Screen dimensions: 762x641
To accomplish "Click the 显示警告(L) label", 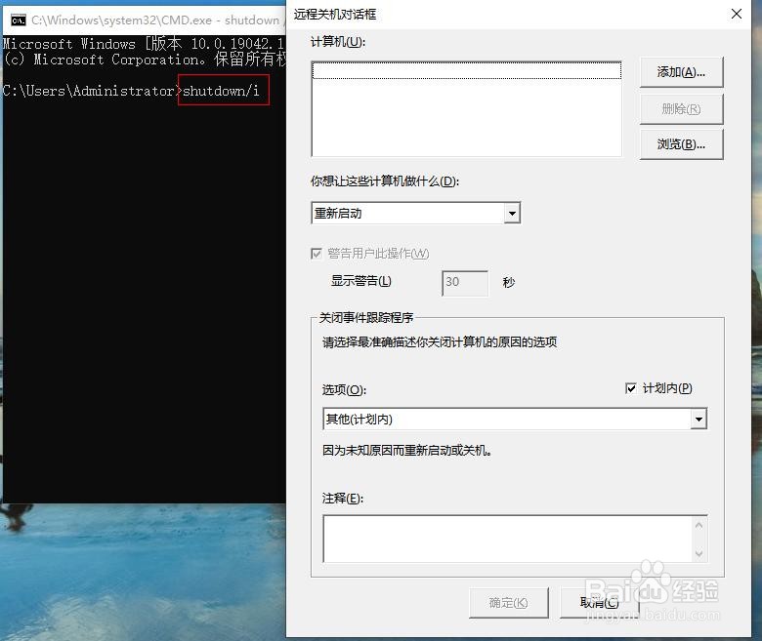I will point(361,281).
